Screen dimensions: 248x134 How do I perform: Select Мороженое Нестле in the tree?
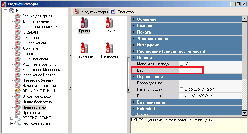pyautogui.click(x=39, y=75)
